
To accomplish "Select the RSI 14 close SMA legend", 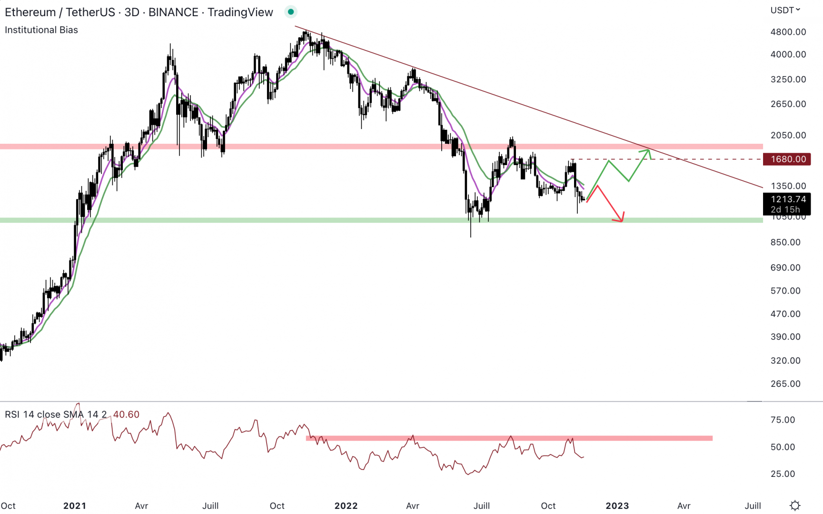I will tap(56, 415).
